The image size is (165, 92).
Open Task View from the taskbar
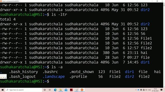point(50,90)
